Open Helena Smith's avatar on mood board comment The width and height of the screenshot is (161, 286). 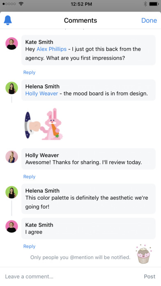point(11,88)
